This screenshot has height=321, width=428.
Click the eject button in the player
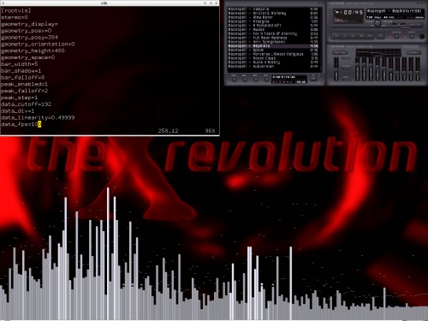[x=381, y=36]
